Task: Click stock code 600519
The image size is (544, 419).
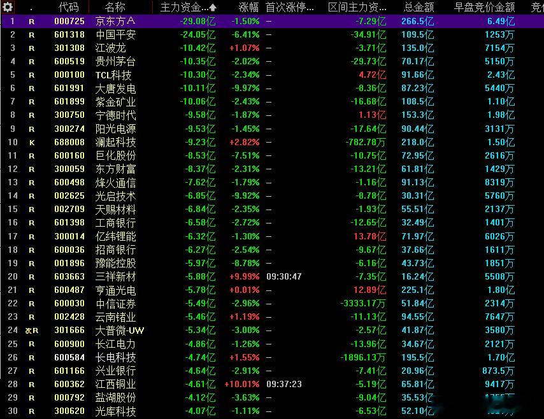Action: [69, 61]
